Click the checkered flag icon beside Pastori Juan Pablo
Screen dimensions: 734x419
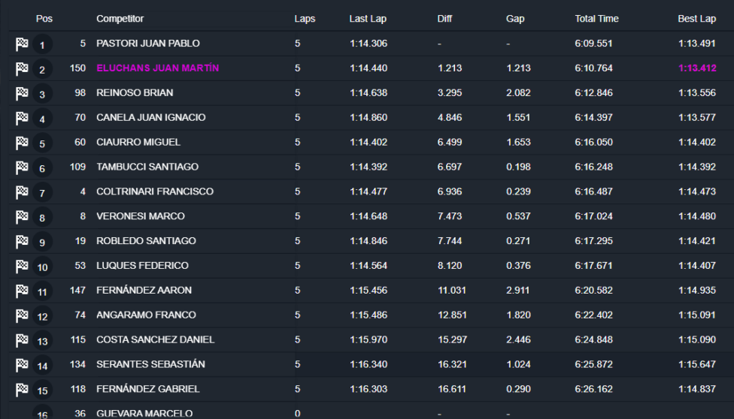[22, 44]
